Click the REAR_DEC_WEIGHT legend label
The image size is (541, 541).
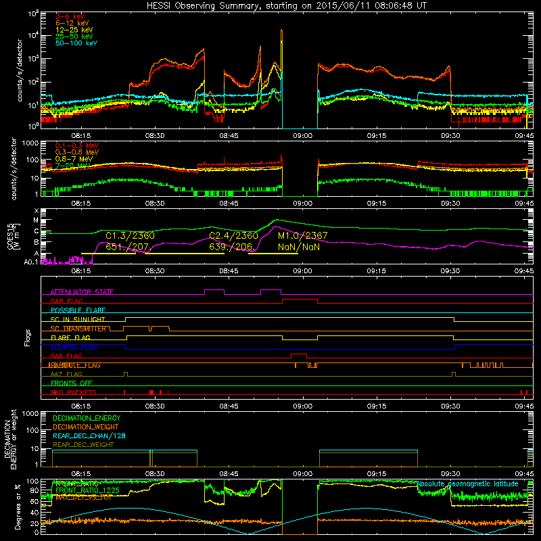tap(83, 445)
